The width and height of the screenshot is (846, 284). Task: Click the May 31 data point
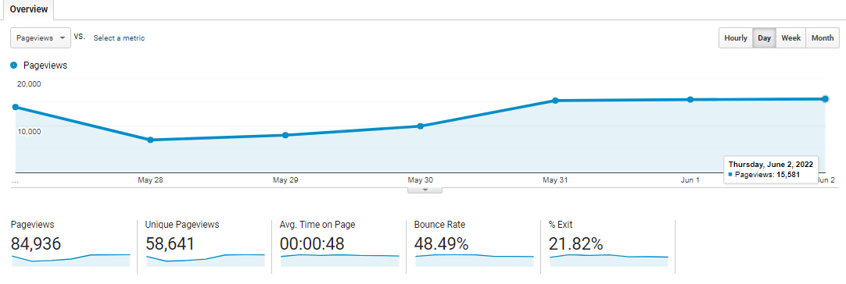(x=555, y=101)
